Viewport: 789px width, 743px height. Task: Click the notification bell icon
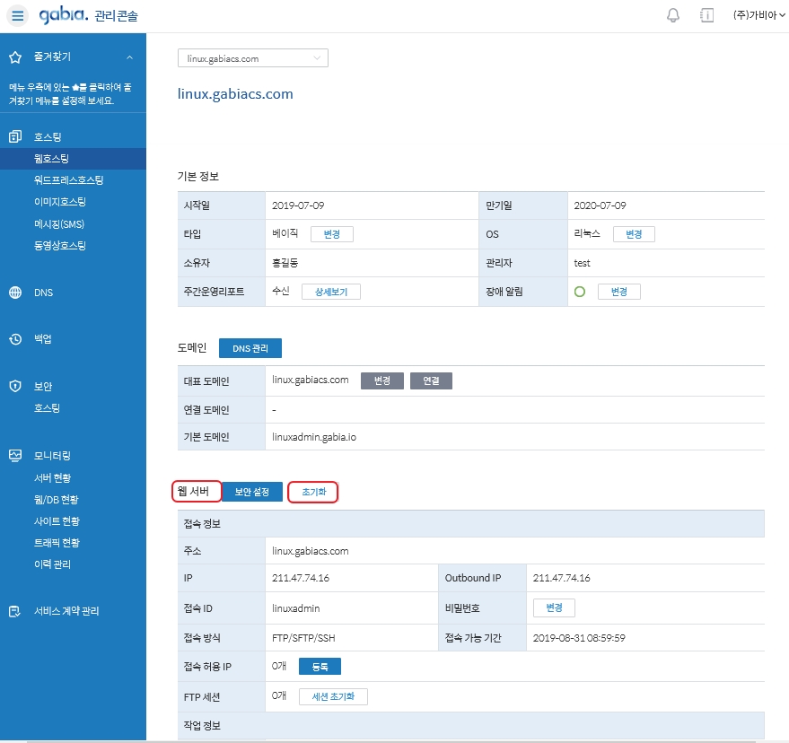tap(673, 15)
